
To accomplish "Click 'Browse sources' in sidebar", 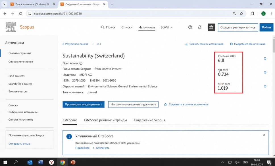I will click(18, 91).
